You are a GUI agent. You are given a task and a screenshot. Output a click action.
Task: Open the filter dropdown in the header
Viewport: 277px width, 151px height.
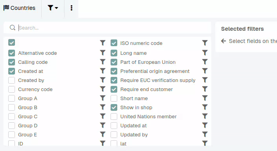point(53,8)
